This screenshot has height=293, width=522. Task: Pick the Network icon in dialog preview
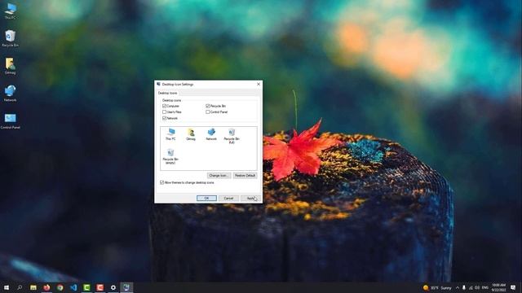pyautogui.click(x=211, y=134)
